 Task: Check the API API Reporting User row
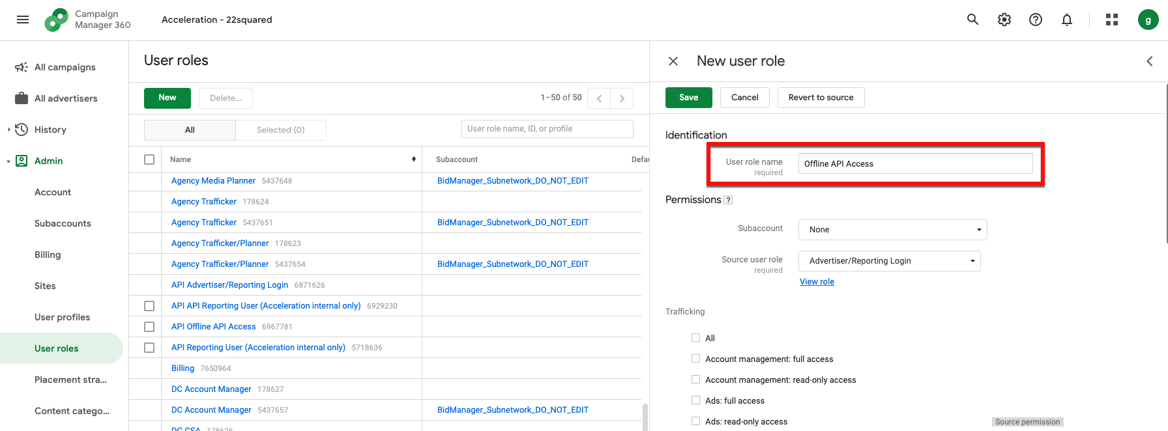[149, 306]
